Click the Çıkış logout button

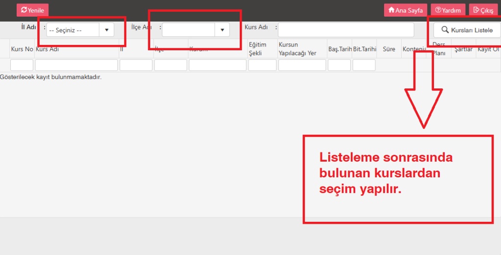pyautogui.click(x=483, y=10)
